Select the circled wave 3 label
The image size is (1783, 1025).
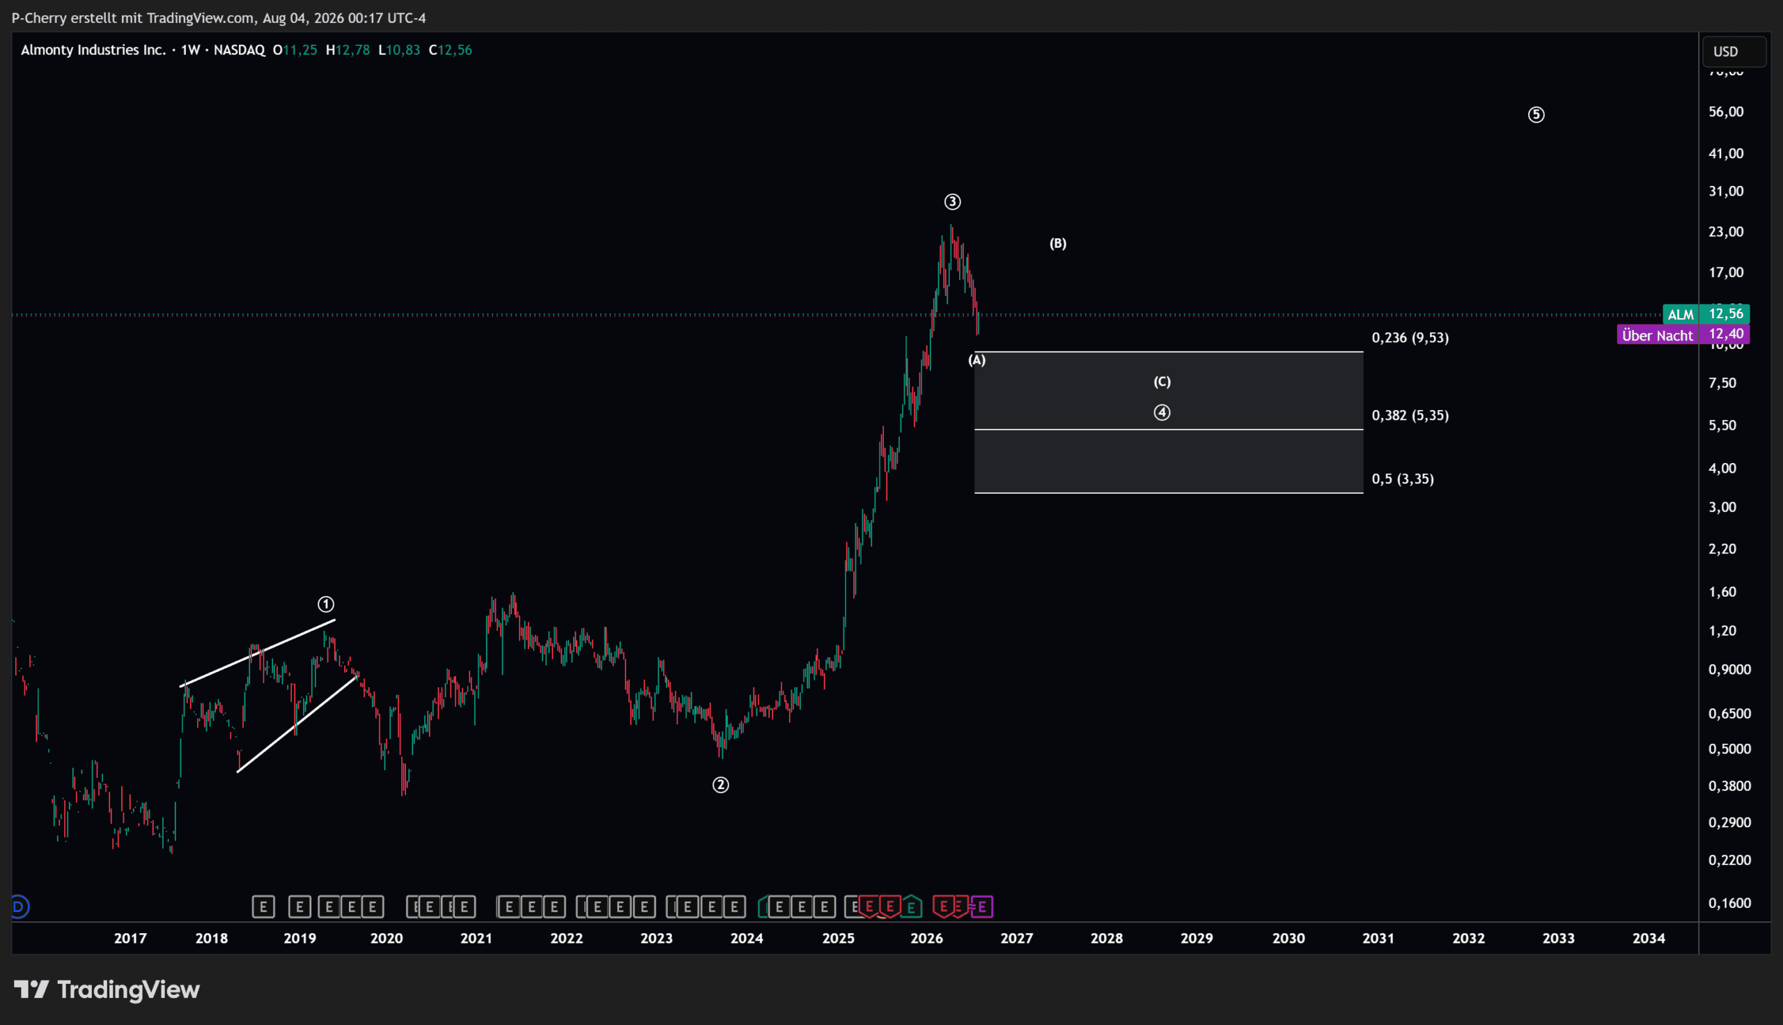pyautogui.click(x=952, y=202)
